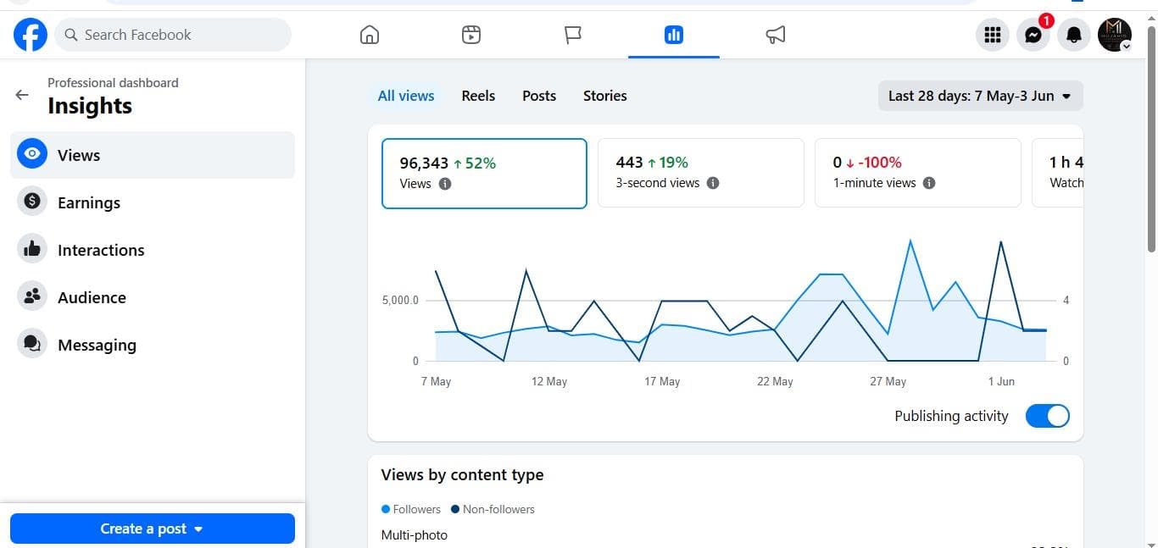This screenshot has height=548, width=1158.
Task: Open the Reels video icon
Action: 471,35
